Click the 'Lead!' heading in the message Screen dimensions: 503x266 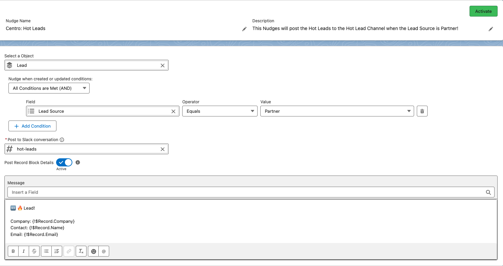pyautogui.click(x=29, y=208)
